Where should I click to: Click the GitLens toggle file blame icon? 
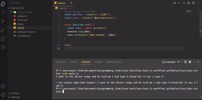(188, 3)
